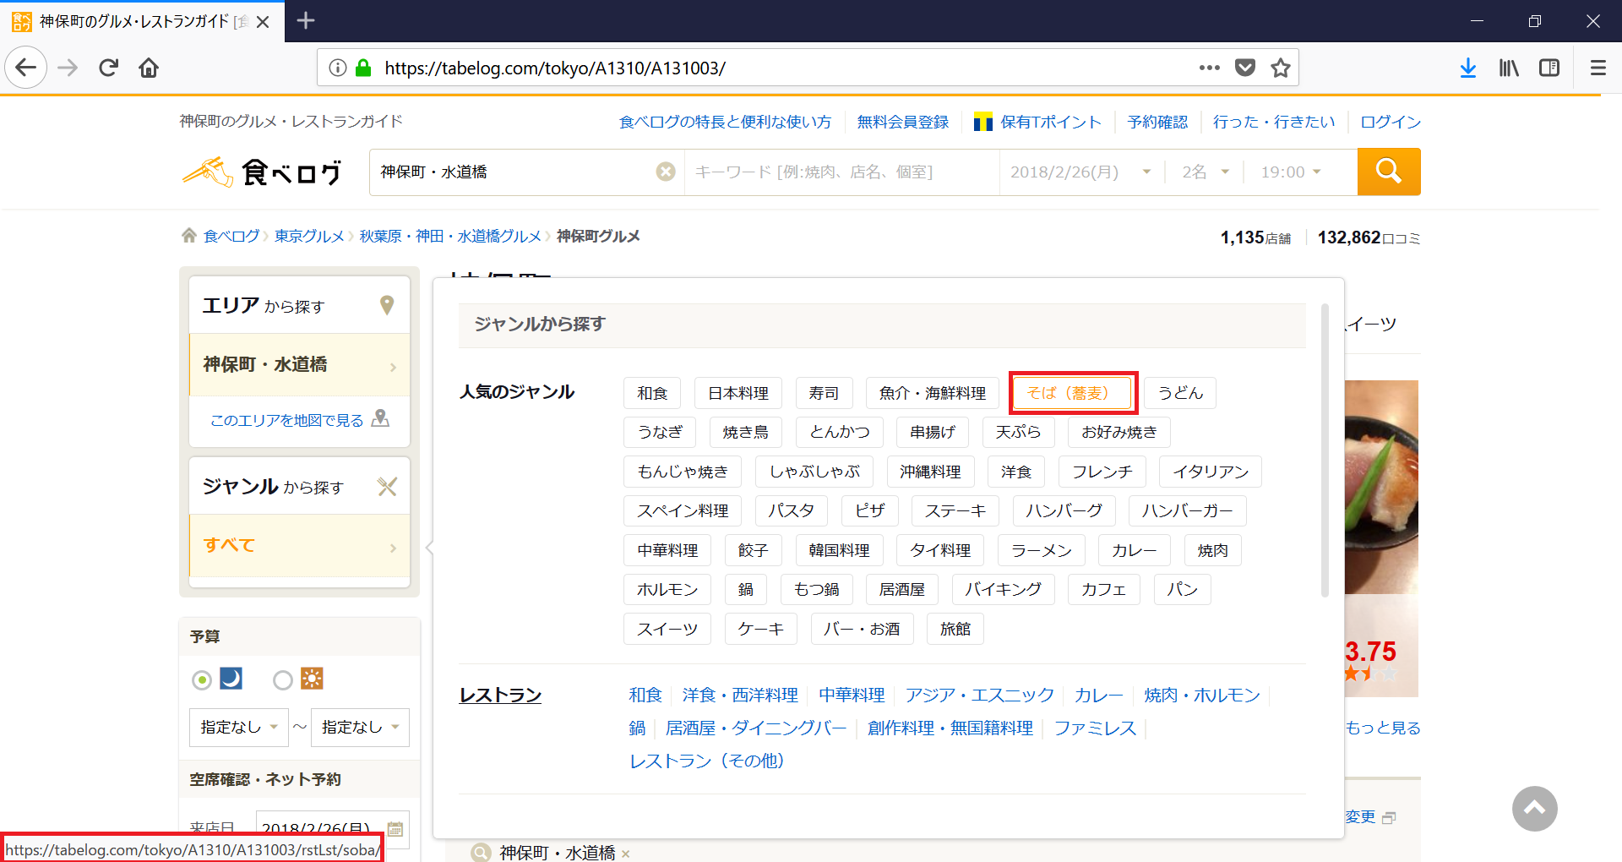Go to 東京グルメ in the breadcrumb

pyautogui.click(x=309, y=236)
